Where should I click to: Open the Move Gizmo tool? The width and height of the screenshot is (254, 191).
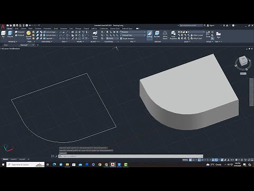tap(165, 35)
